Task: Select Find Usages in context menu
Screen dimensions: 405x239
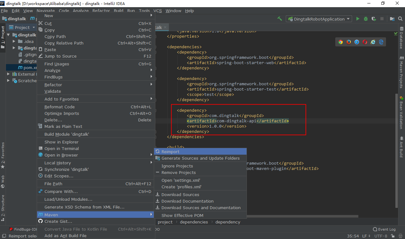Action: pyautogui.click(x=96, y=64)
